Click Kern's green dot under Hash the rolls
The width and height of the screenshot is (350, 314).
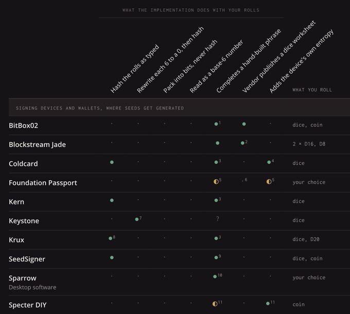click(x=112, y=200)
